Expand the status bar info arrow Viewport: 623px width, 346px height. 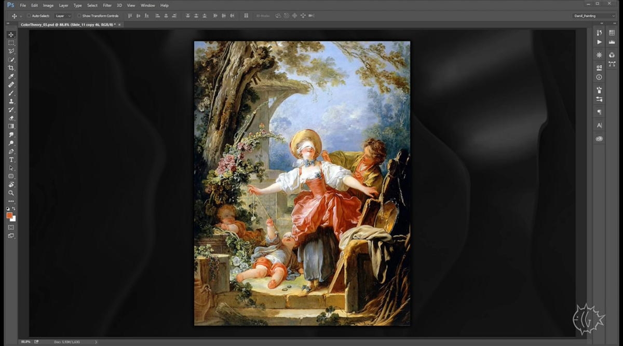tap(96, 342)
